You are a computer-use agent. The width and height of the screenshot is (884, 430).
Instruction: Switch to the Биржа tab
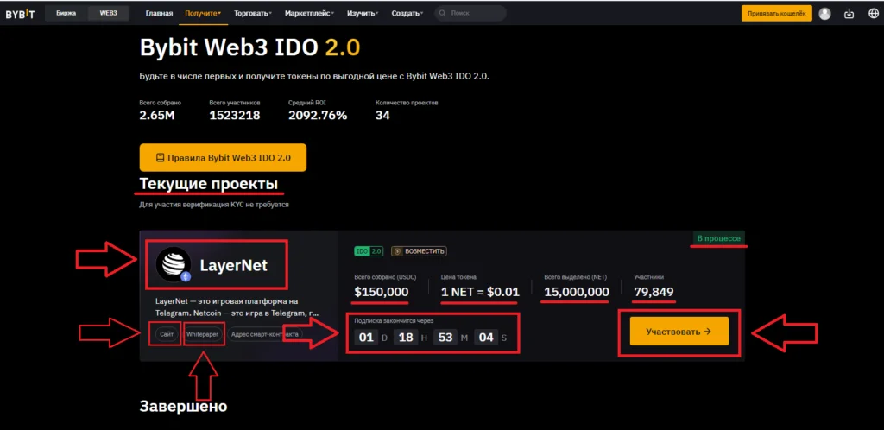pos(66,13)
